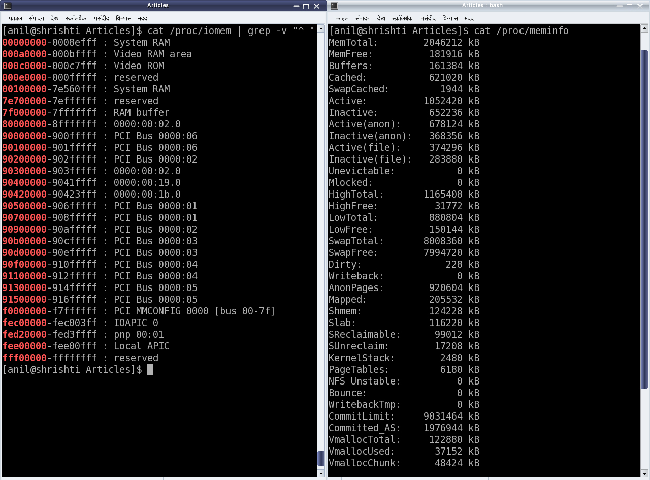
Task: Open the मदद menu in the right terminal
Action: [x=469, y=18]
